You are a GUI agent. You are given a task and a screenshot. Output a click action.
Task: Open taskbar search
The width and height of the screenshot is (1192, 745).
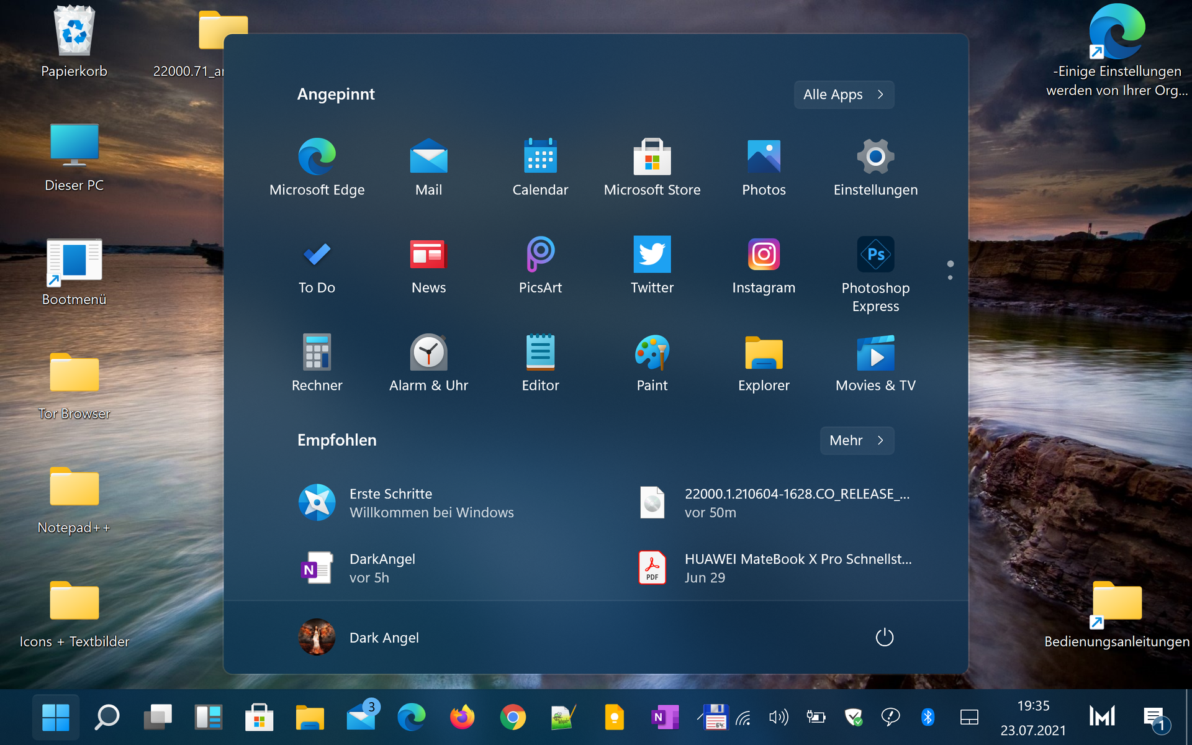106,718
